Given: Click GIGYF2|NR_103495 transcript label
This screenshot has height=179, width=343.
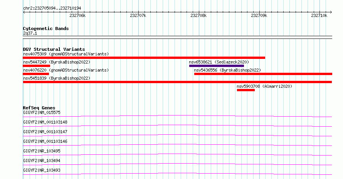Looking at the screenshot, I should pyautogui.click(x=42, y=151).
